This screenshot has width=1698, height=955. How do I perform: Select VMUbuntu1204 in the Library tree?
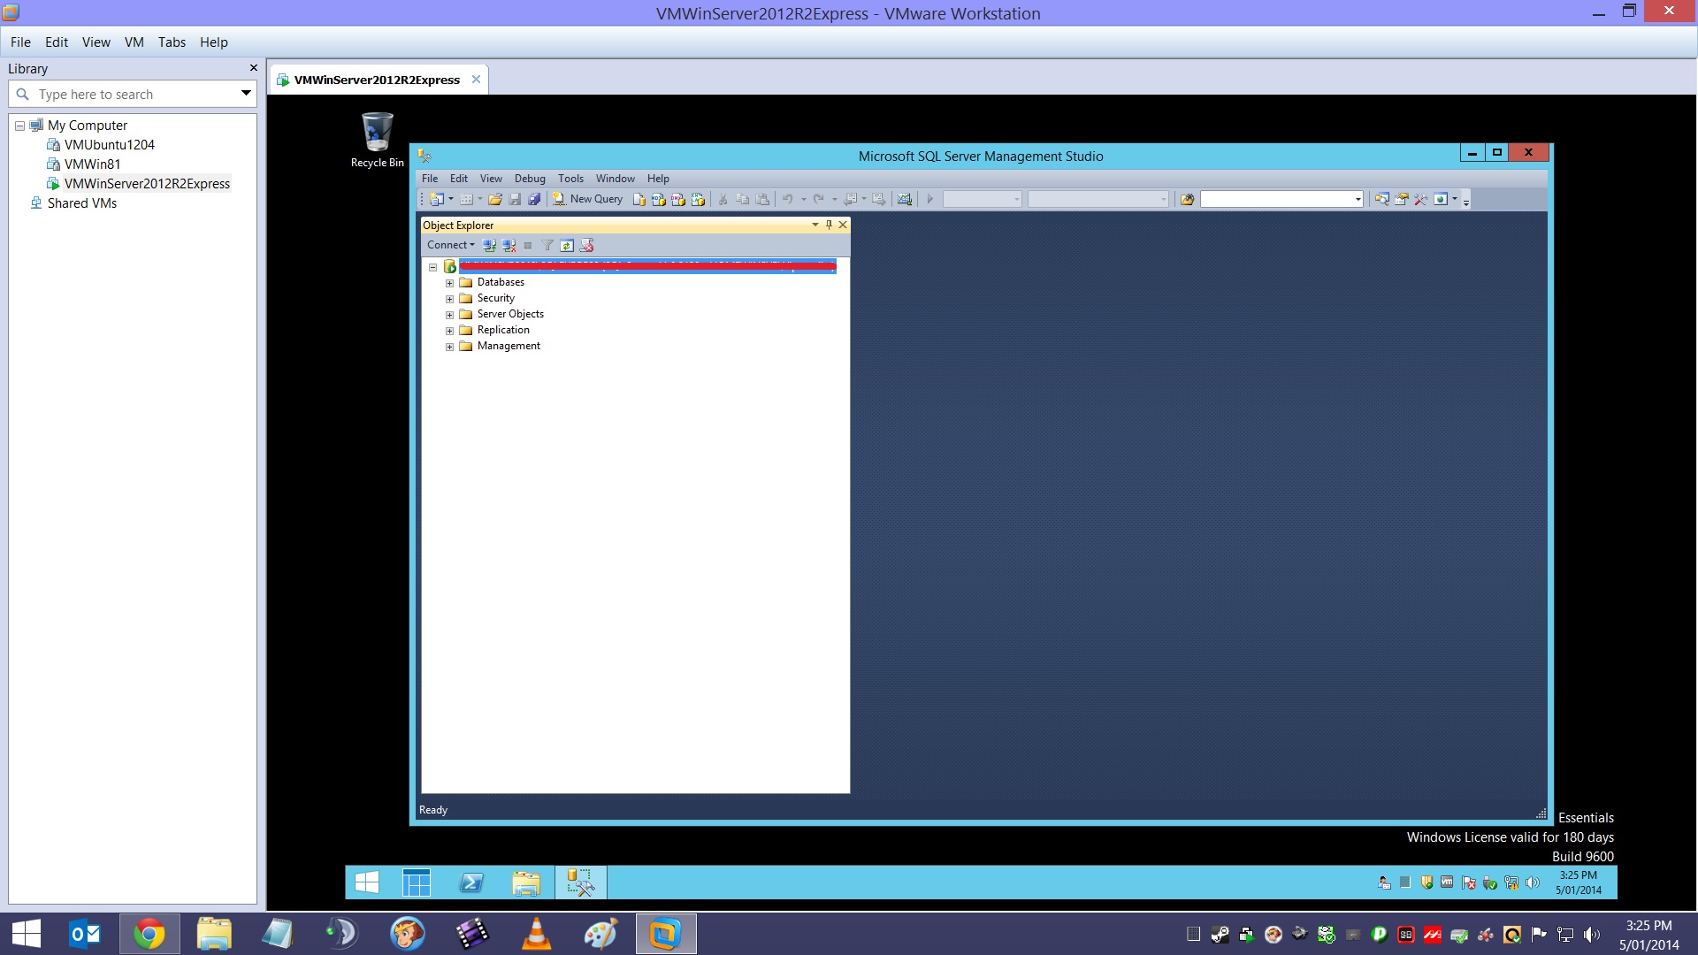coord(109,145)
